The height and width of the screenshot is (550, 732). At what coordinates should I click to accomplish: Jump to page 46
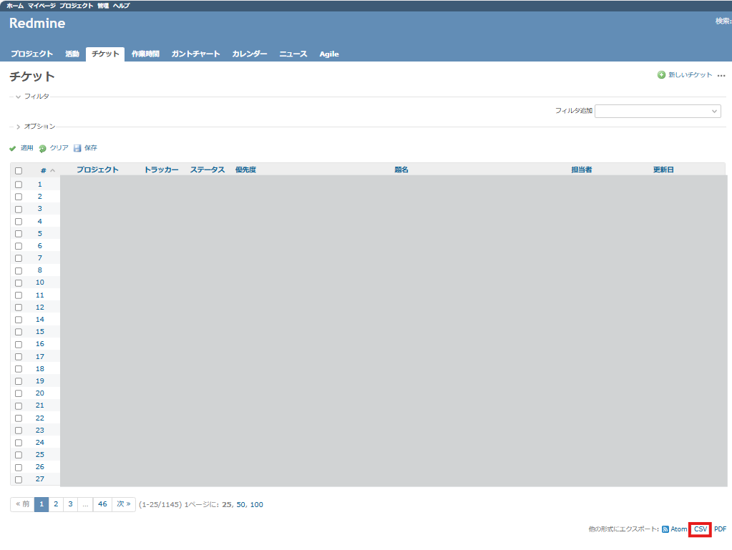[102, 504]
